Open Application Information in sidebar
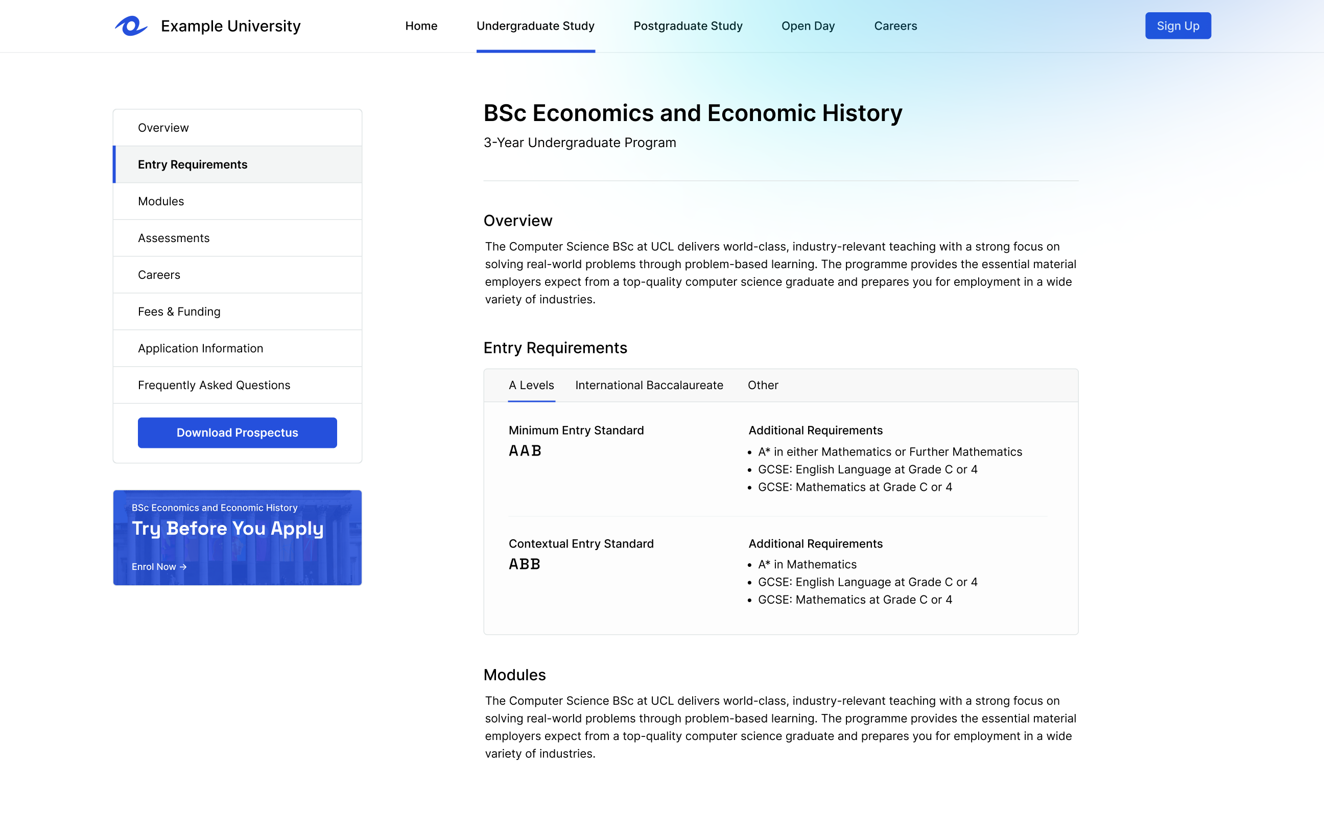This screenshot has width=1324, height=836. point(238,348)
